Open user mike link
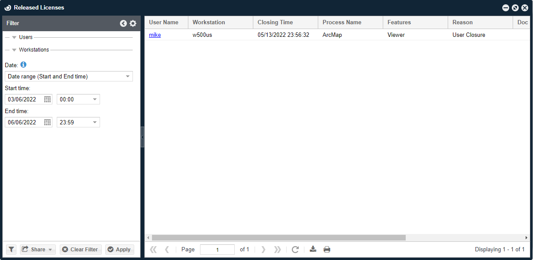Image resolution: width=533 pixels, height=260 pixels. [155, 35]
